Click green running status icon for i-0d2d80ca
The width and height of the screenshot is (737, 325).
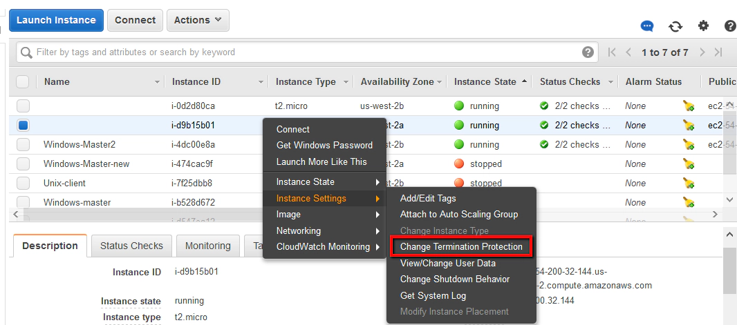pos(459,106)
